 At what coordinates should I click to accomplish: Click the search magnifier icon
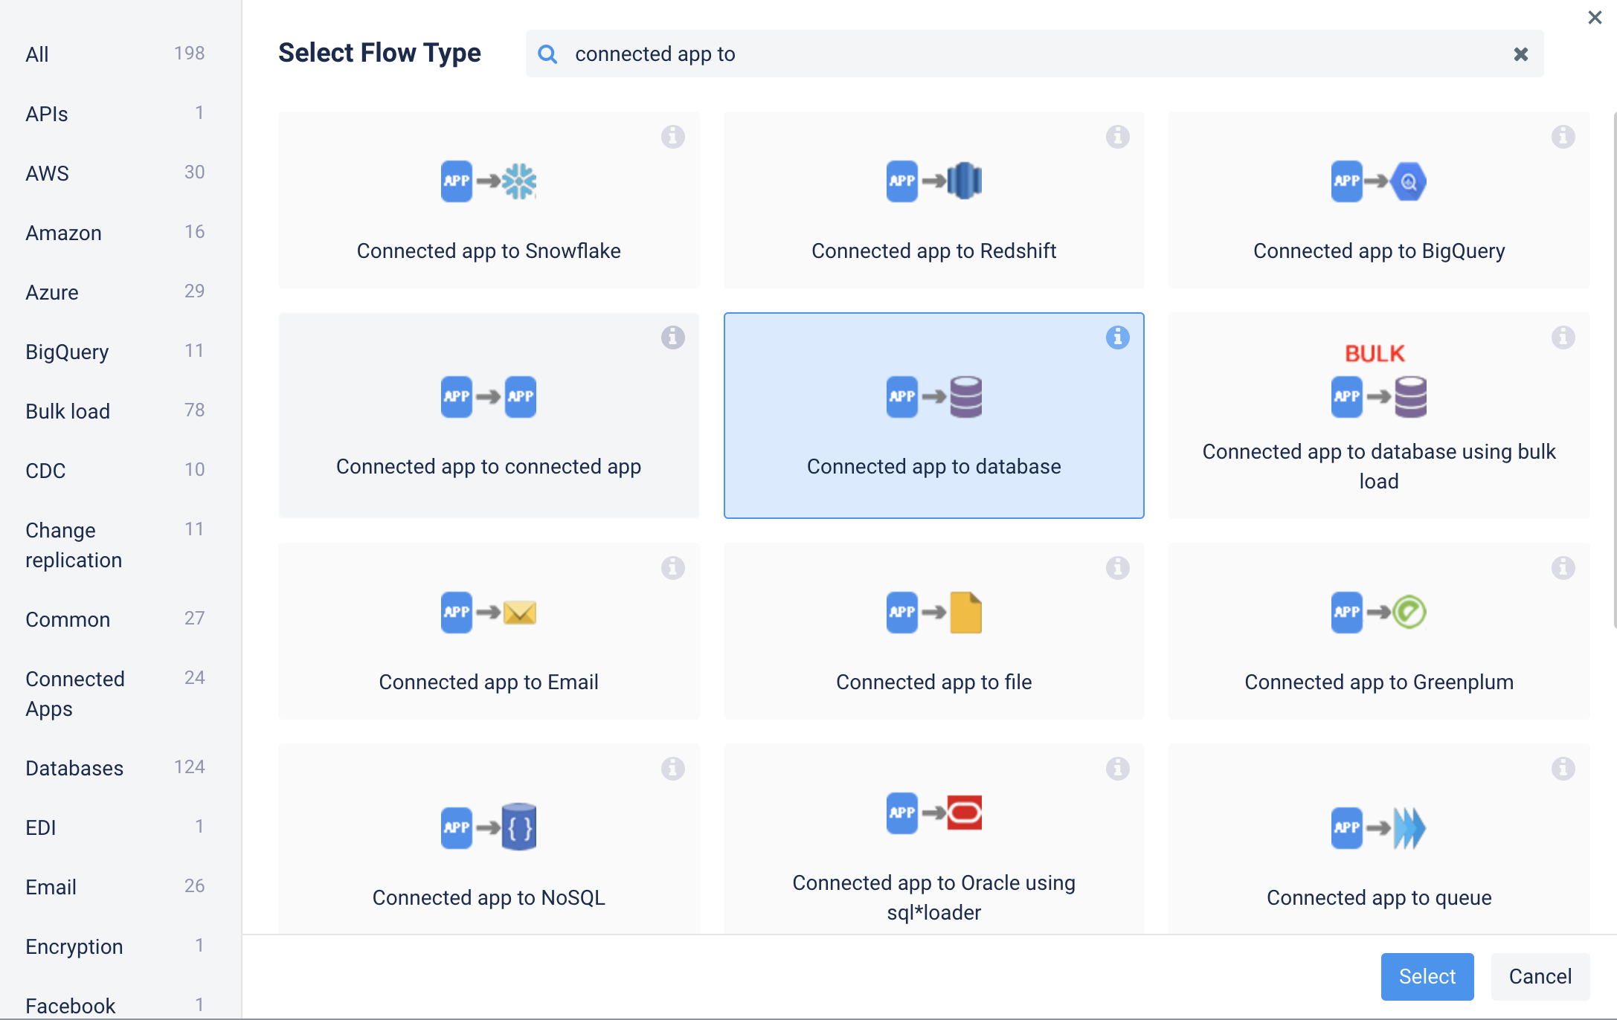click(547, 54)
